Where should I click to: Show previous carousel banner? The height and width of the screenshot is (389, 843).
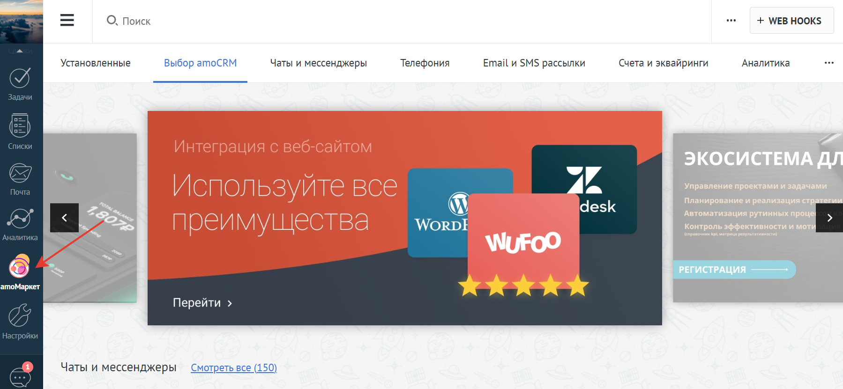point(64,218)
